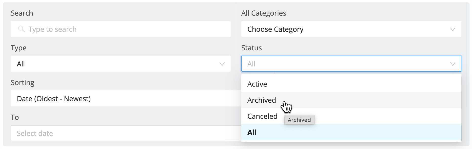Click the focused Status select box
This screenshot has width=472, height=149.
(x=351, y=64)
